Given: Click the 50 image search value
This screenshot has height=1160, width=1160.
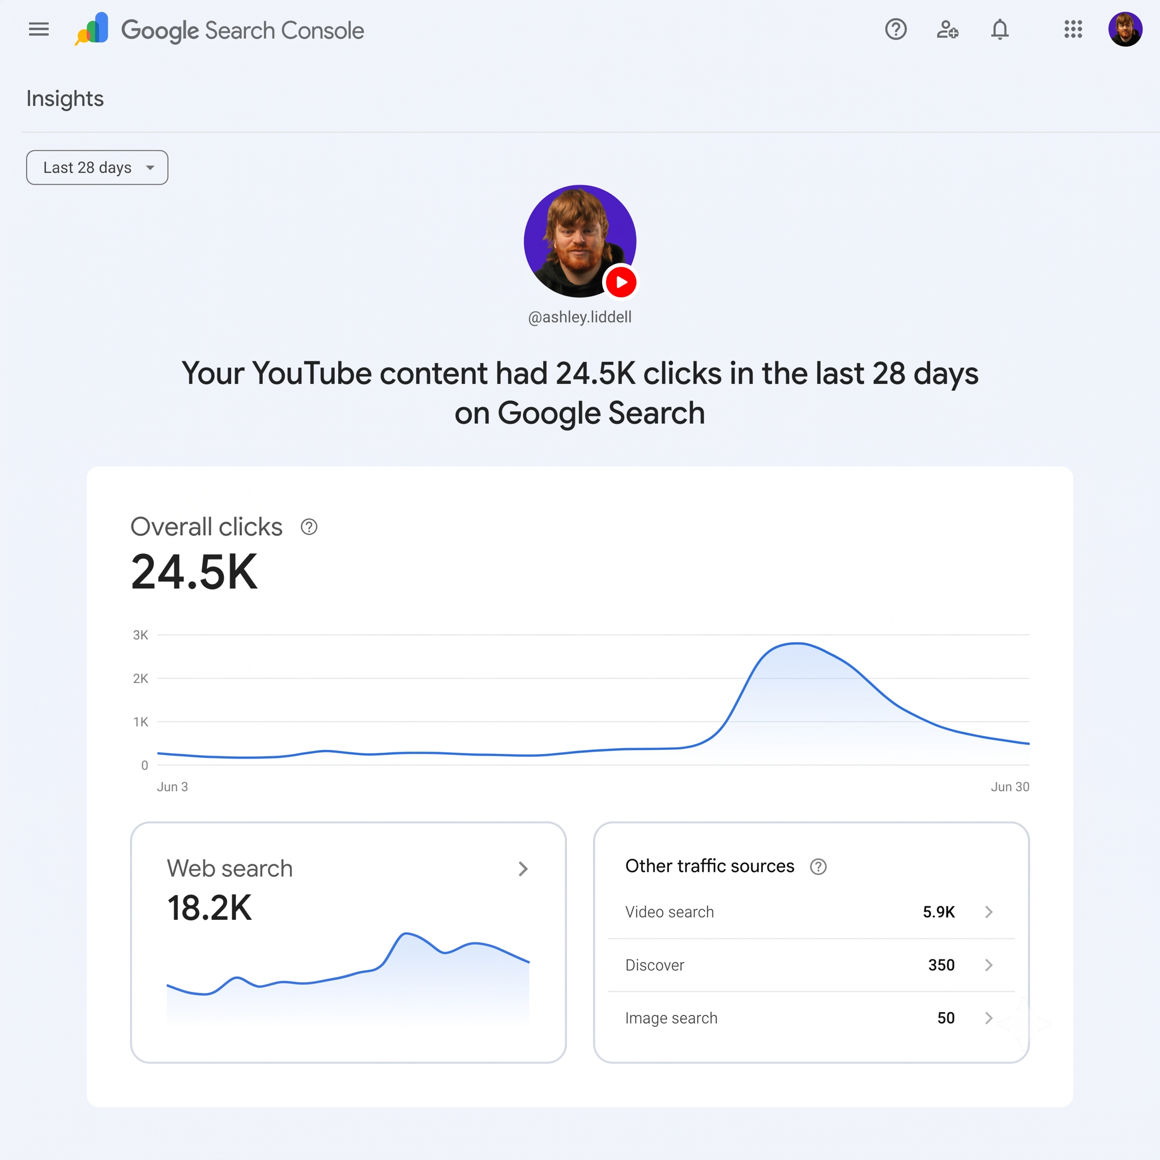Looking at the screenshot, I should tap(946, 1018).
